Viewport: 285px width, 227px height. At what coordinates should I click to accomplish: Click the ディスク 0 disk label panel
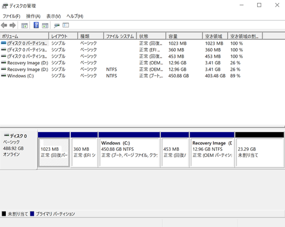point(18,150)
